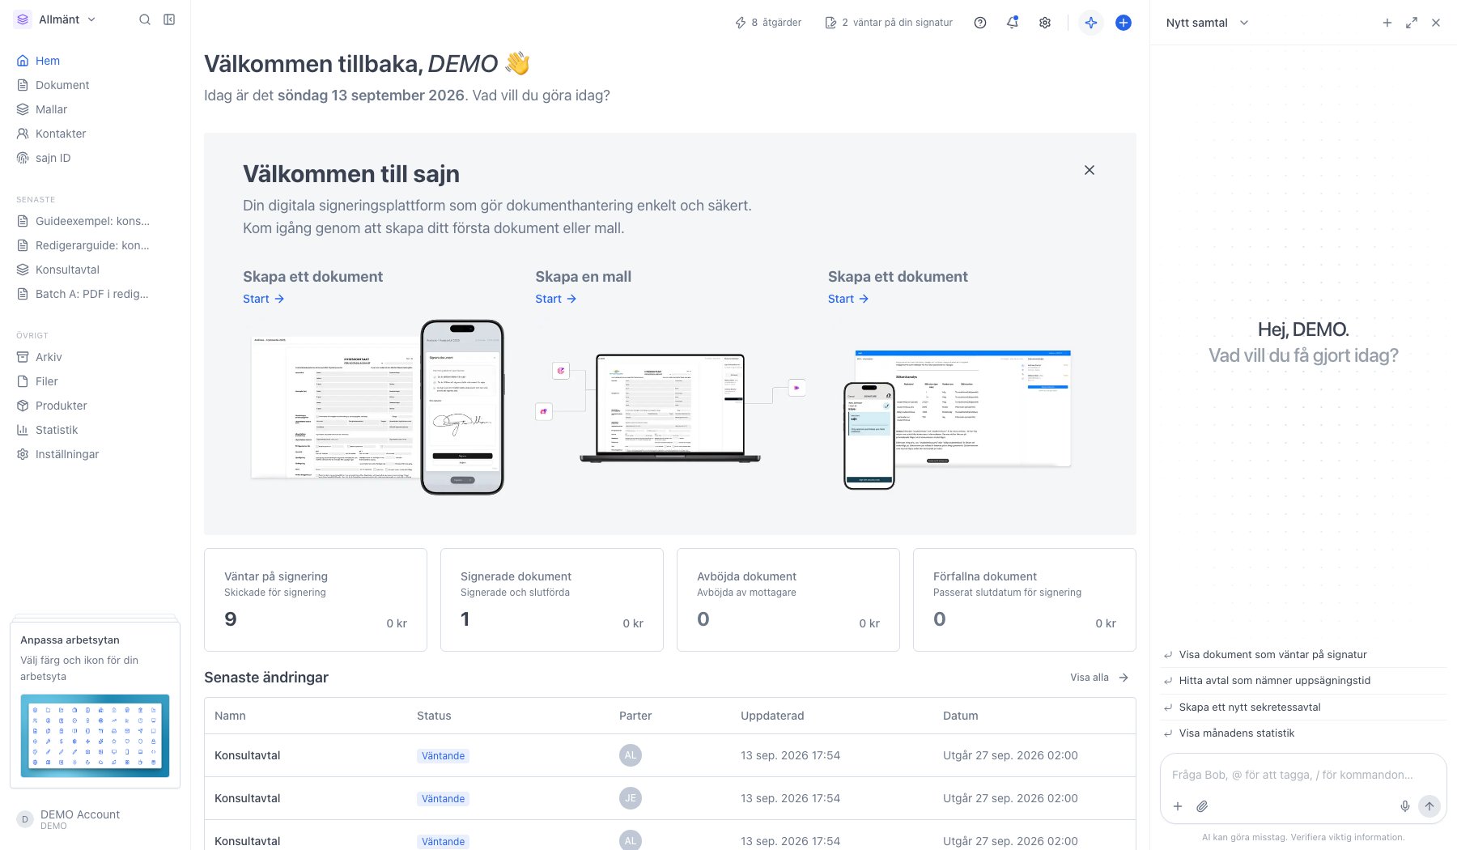
Task: Dismiss the Välkommen till sajn banner
Action: (1090, 170)
